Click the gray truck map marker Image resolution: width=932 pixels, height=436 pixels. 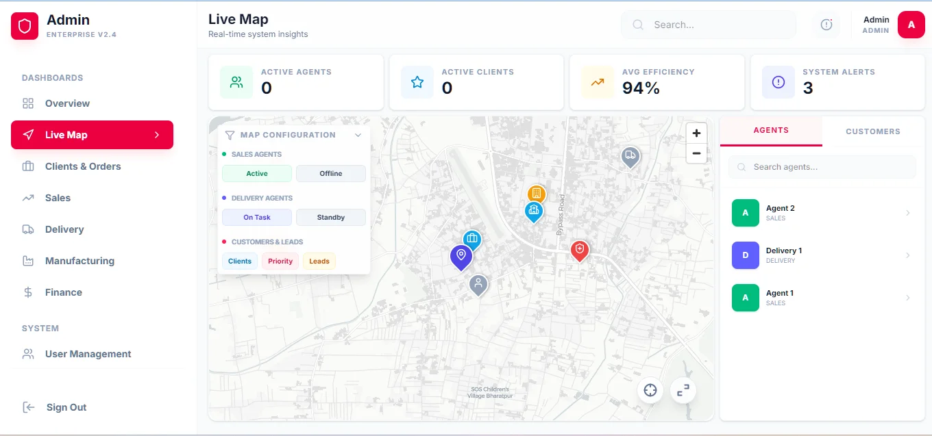point(630,157)
